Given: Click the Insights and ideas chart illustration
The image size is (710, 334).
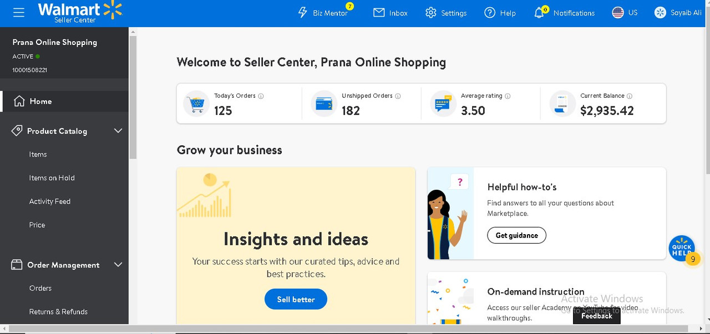Looking at the screenshot, I should coord(204,195).
